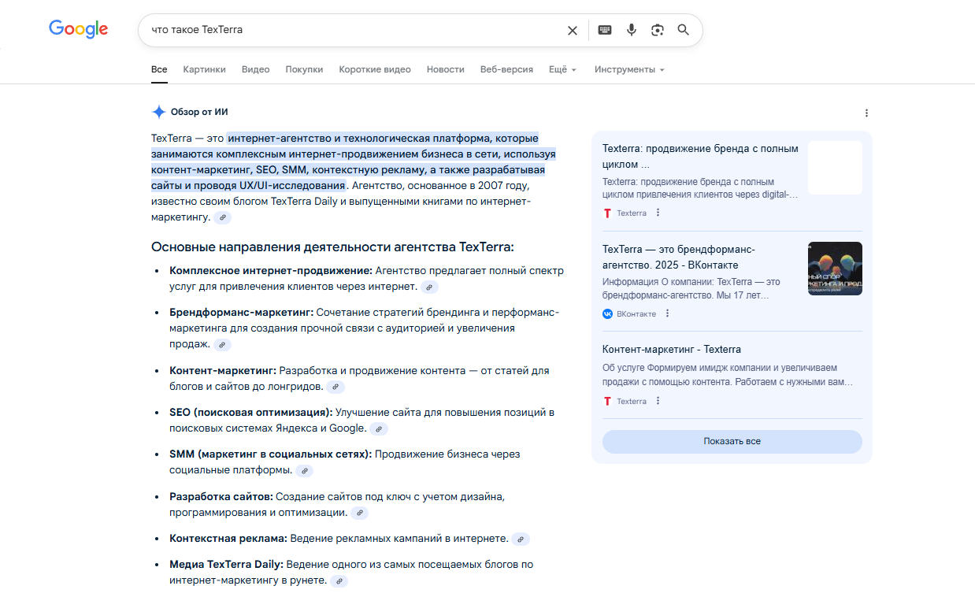Click the magnifying glass search button
The image size is (975, 597).
[684, 30]
